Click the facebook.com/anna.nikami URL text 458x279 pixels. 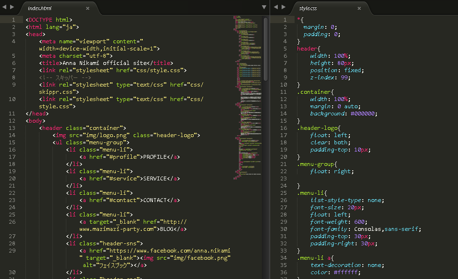pyautogui.click(x=170, y=251)
